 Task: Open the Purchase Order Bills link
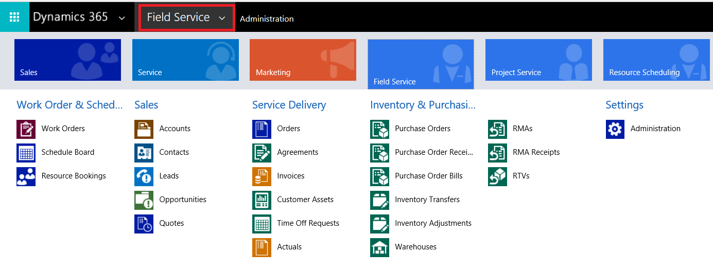click(x=429, y=176)
